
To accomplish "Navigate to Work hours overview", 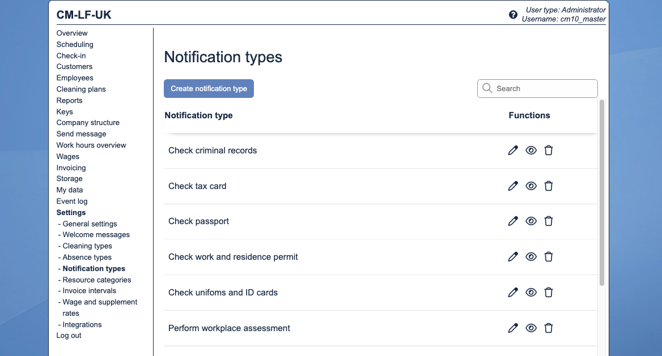I will point(91,145).
